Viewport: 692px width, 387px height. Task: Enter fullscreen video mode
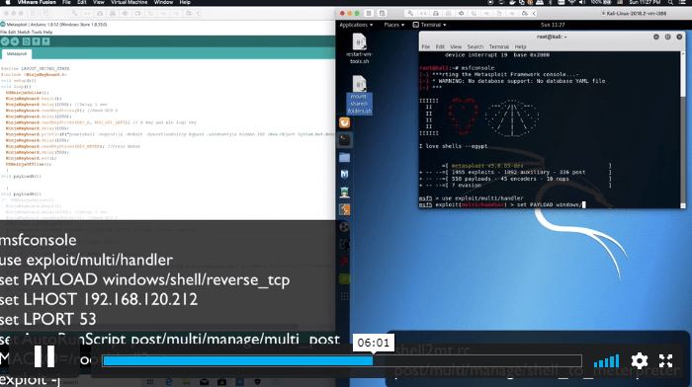tap(665, 361)
